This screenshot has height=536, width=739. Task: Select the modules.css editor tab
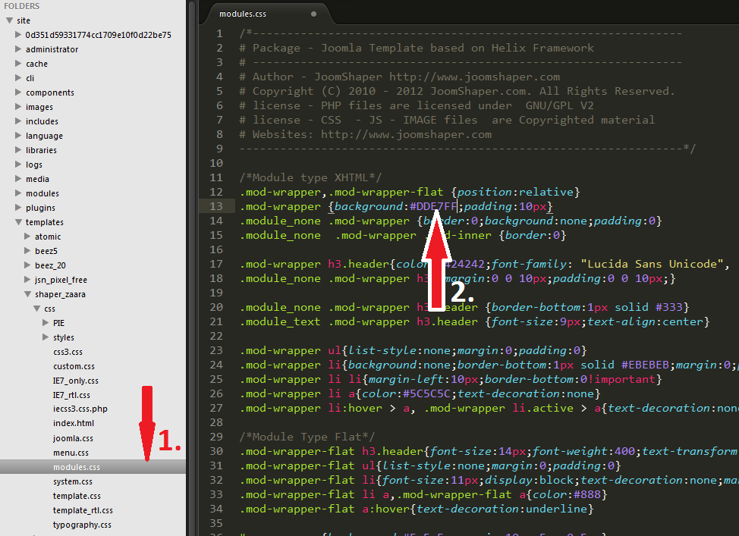[243, 14]
